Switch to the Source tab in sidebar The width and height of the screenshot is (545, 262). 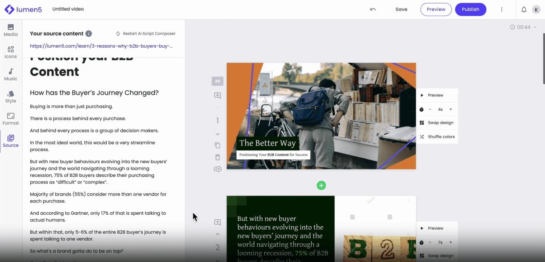(x=10, y=141)
